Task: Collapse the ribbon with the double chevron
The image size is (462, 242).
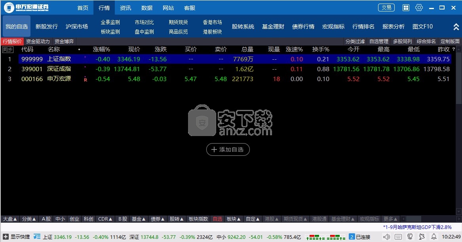Action: click(x=456, y=26)
